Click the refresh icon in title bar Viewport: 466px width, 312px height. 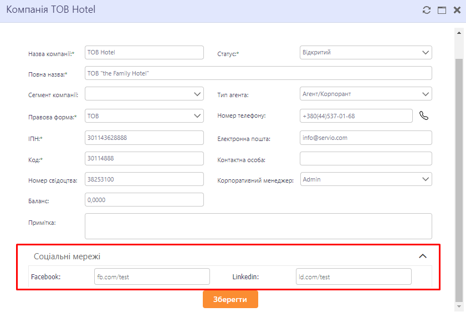coord(426,10)
